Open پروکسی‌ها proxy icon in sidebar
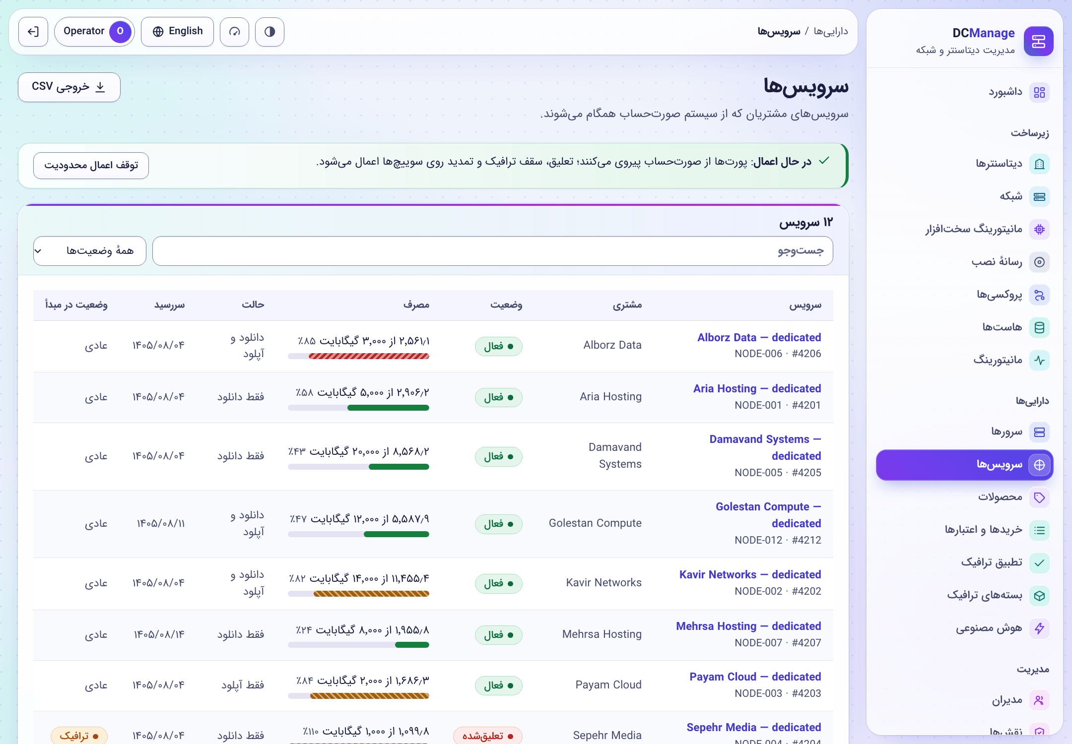This screenshot has height=744, width=1072. (1039, 295)
